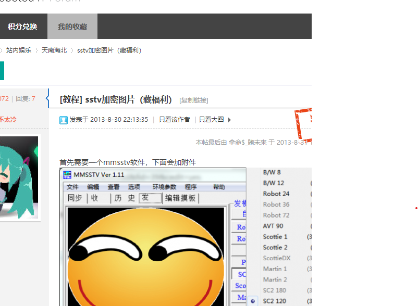Image resolution: width=418 pixels, height=306 pixels.
Task: Select B/W 12 mode
Action: [274, 183]
